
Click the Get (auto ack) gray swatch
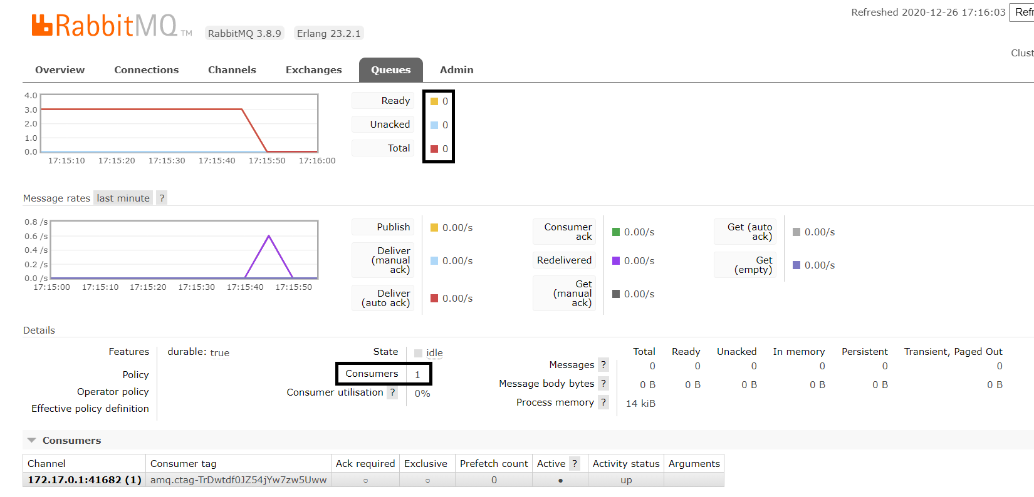click(x=796, y=232)
